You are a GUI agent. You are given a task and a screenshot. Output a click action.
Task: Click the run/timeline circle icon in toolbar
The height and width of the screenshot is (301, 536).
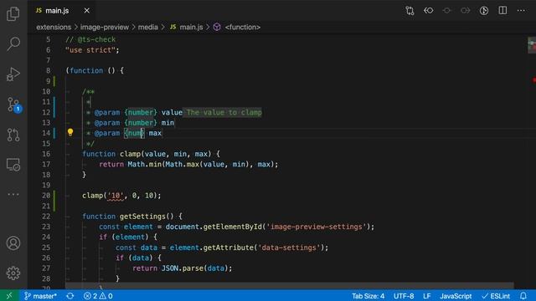point(484,11)
